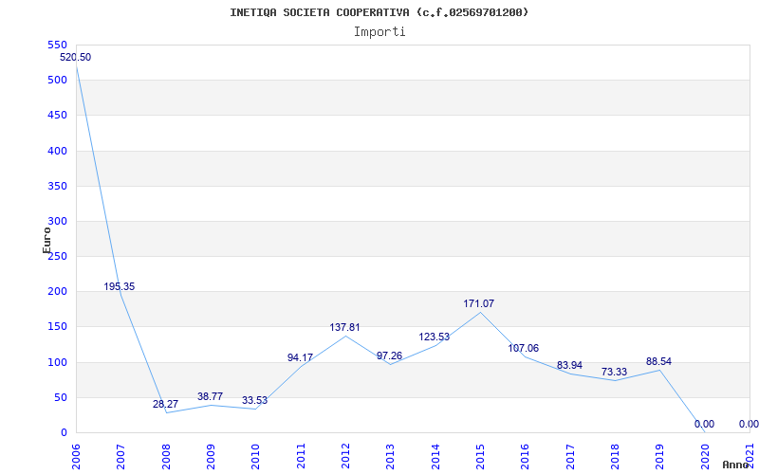Select the 2018 x-axis tick label
This screenshot has height=474, width=759.
(615, 457)
